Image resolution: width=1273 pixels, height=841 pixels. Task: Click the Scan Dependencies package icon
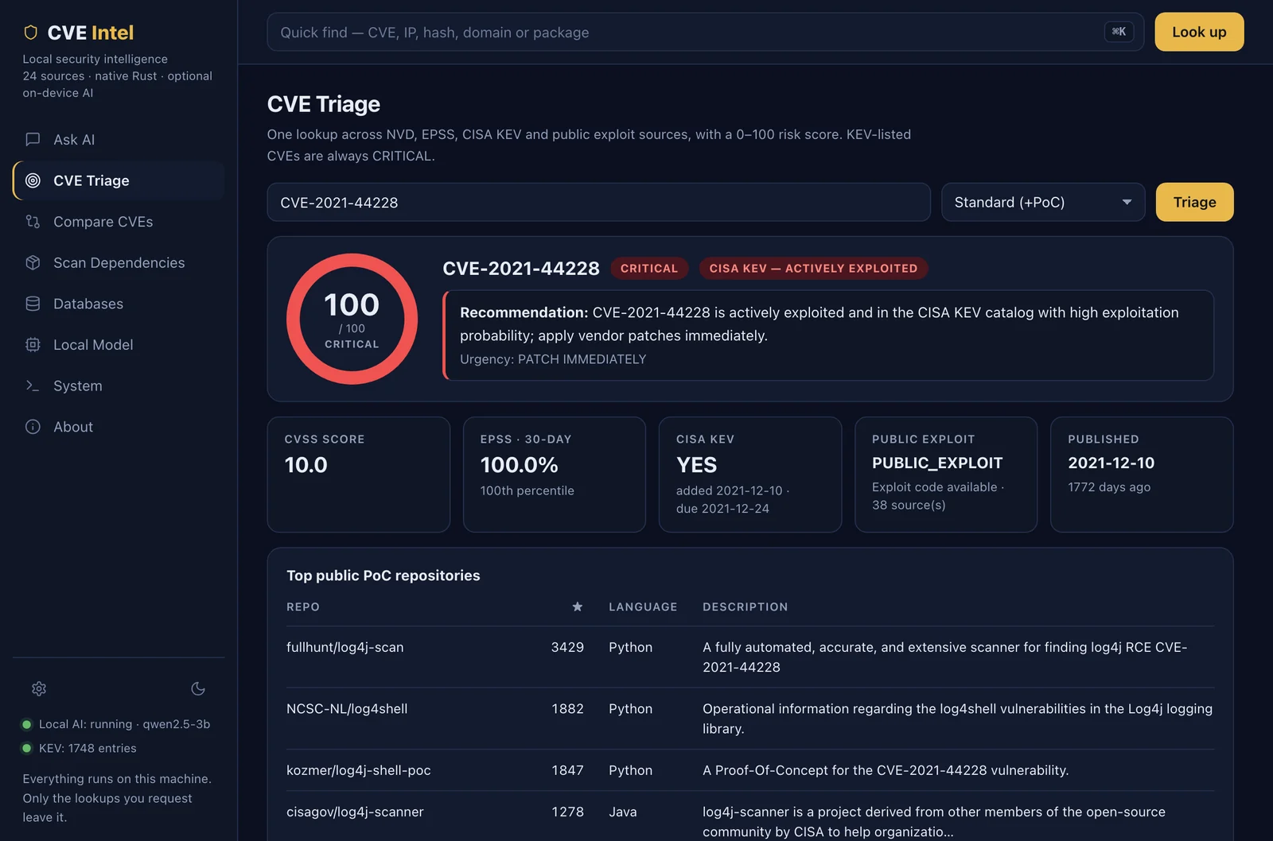point(33,262)
